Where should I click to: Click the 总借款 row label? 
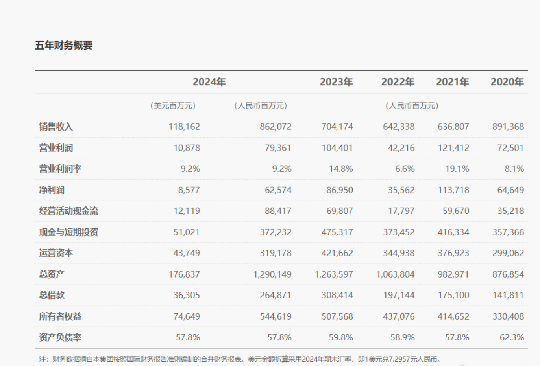pyautogui.click(x=52, y=295)
